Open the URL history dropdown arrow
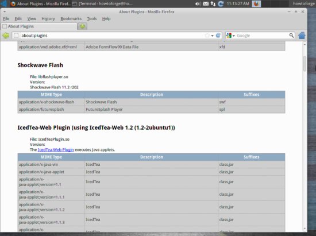The height and width of the screenshot is (236, 316). 212,36
